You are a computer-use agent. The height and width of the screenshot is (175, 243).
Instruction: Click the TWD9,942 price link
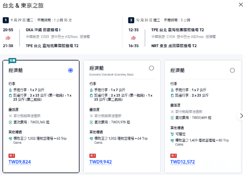click(101, 162)
